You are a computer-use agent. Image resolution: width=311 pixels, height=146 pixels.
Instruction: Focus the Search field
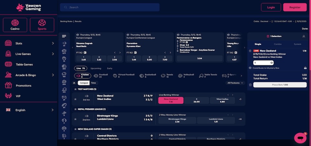pos(110,7)
